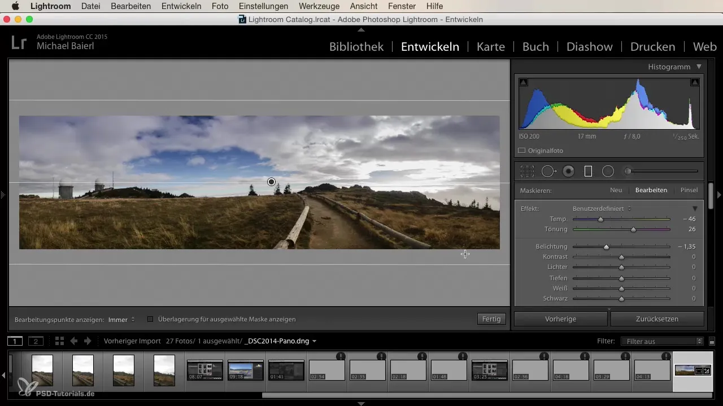Open the Werkzeuge menu
Image resolution: width=723 pixels, height=406 pixels.
pos(319,6)
